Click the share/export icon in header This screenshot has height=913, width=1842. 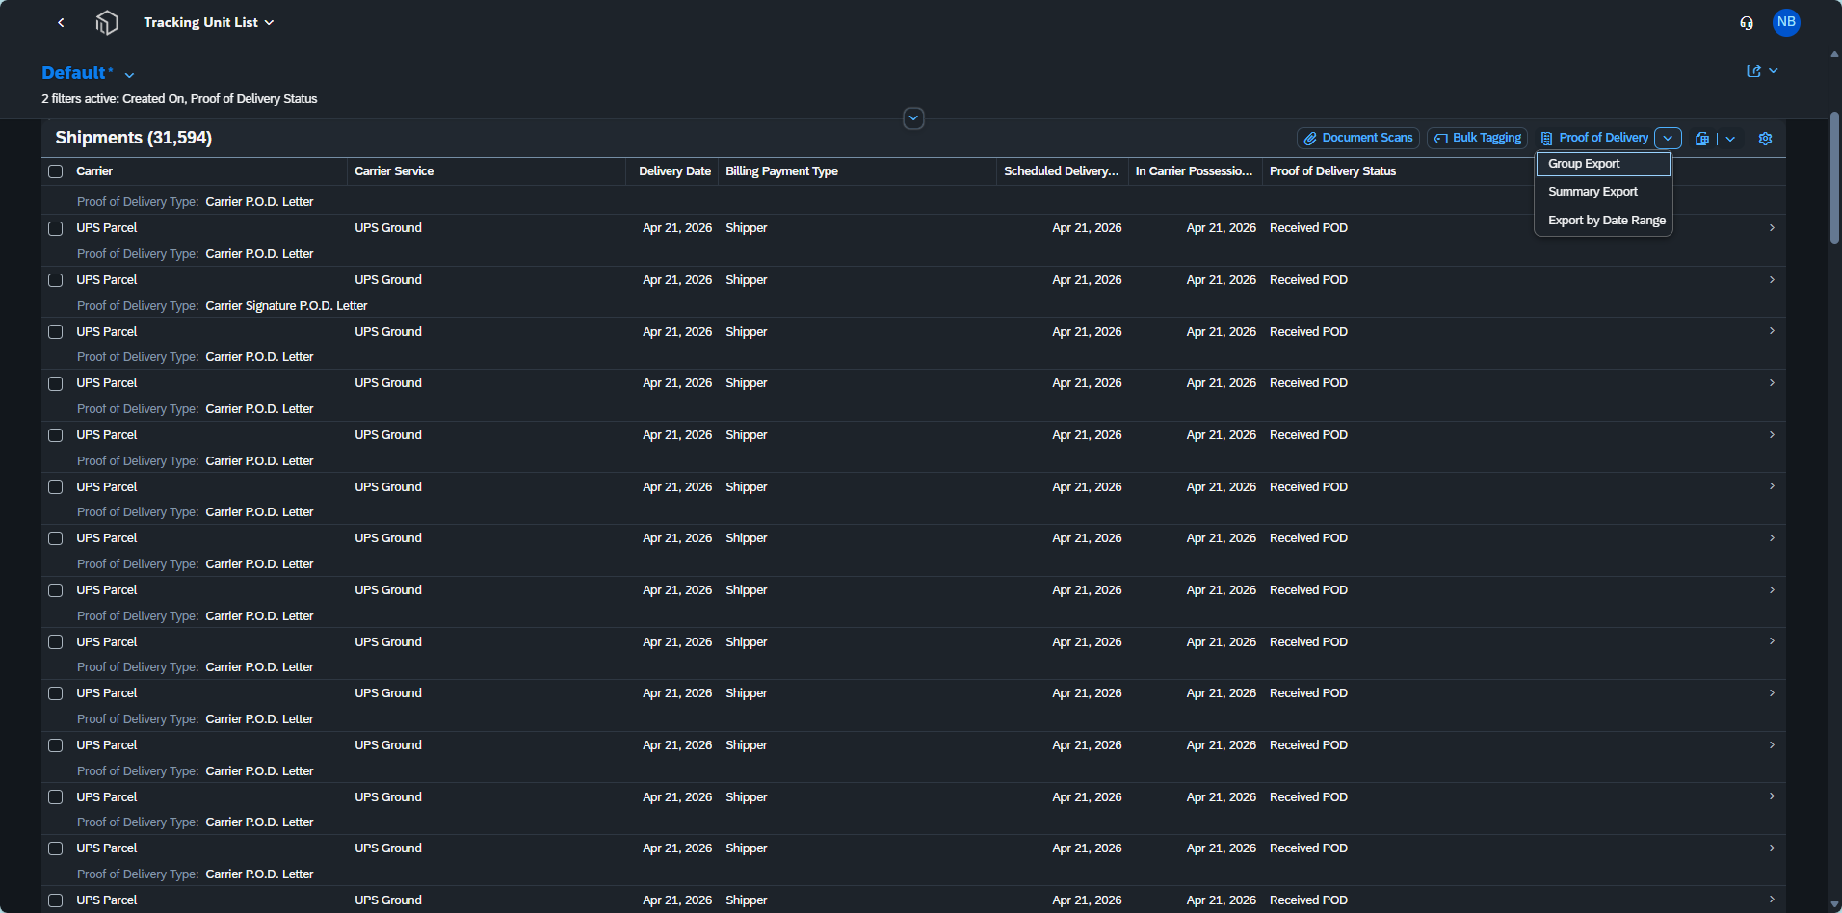[x=1754, y=71]
